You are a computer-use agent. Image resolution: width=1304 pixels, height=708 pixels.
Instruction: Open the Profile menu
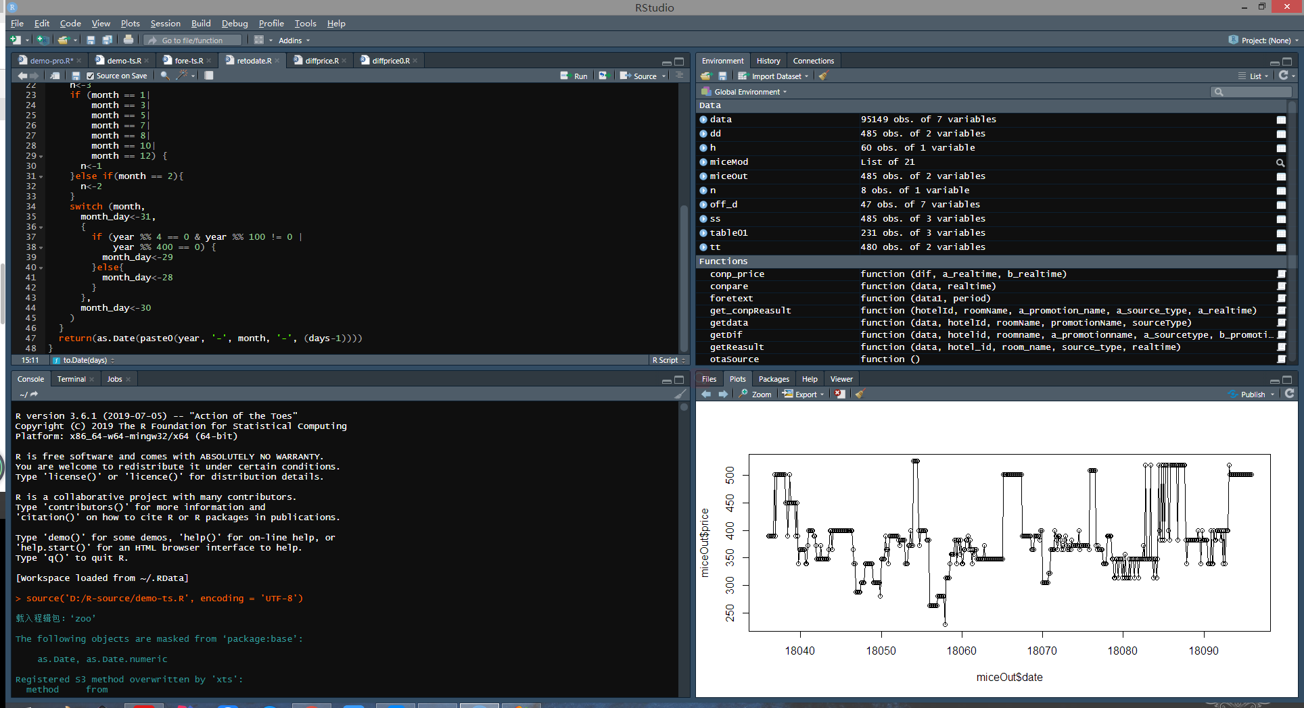pyautogui.click(x=271, y=23)
